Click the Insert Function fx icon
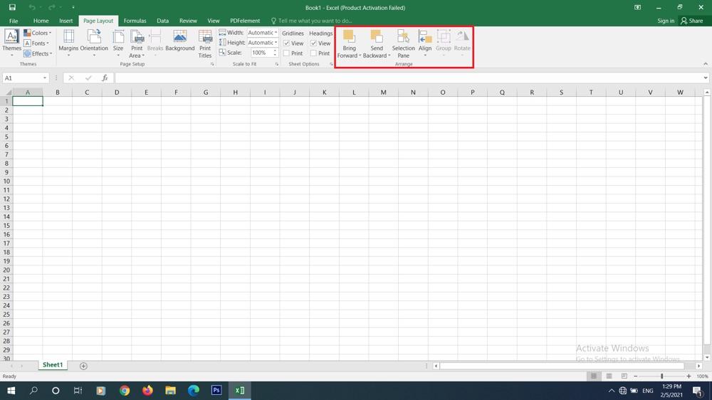712x400 pixels. tap(105, 78)
